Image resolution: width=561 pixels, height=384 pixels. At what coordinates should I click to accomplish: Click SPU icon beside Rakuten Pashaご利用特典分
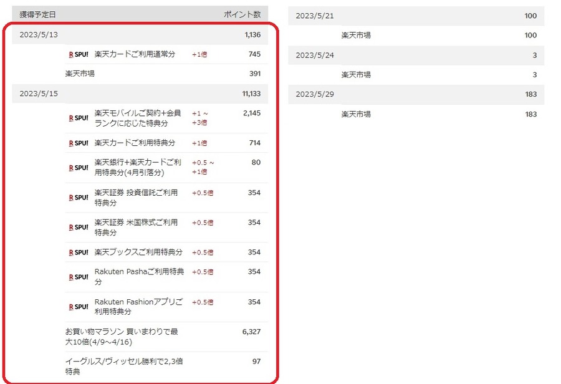pos(79,277)
